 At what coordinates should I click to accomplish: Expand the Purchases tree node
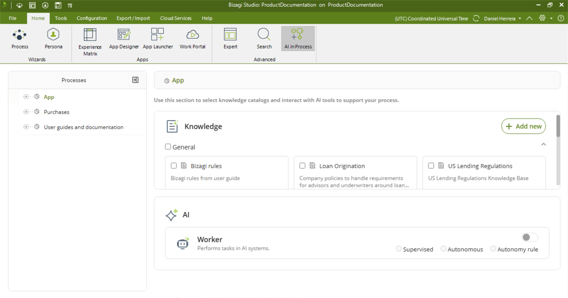click(26, 112)
